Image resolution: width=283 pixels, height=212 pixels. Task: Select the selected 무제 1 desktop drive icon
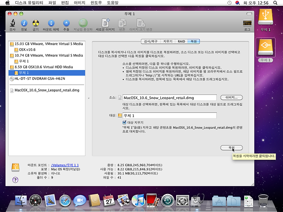coord(265,48)
